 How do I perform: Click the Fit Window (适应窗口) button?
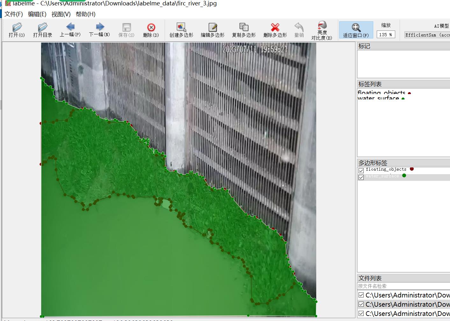tap(356, 30)
